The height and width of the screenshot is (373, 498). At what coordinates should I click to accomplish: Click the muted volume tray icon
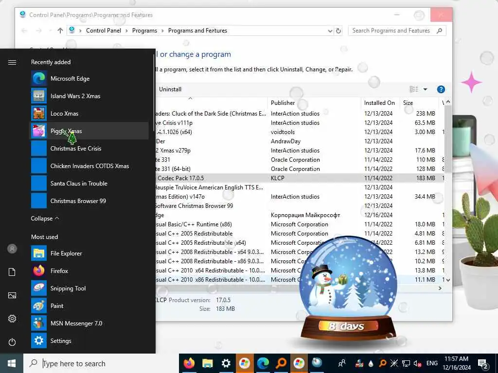pyautogui.click(x=417, y=363)
